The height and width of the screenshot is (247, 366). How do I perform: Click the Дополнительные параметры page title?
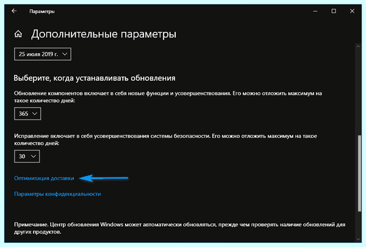[x=104, y=34]
